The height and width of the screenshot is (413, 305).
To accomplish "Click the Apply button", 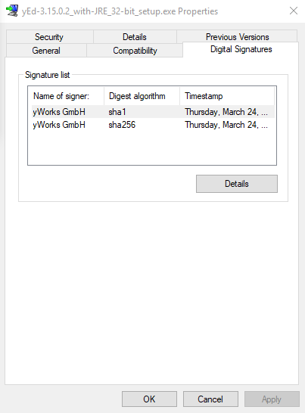I will click(x=272, y=399).
